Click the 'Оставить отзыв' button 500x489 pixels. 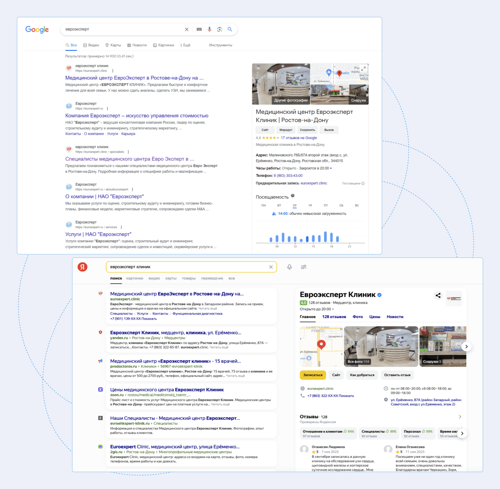tap(397, 375)
